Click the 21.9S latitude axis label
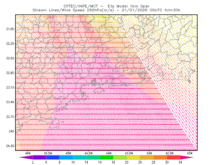The height and width of the screenshot is (165, 213). click(10, 29)
